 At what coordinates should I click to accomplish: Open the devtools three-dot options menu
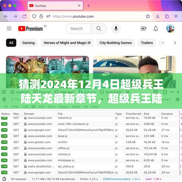[x=171, y=92]
